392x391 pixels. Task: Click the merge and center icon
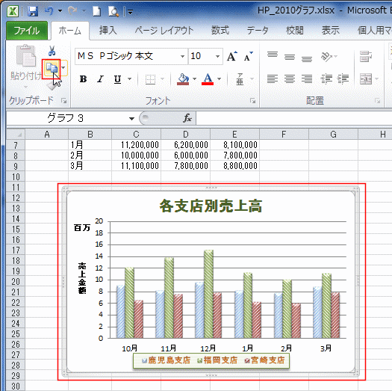pyautogui.click(x=366, y=79)
